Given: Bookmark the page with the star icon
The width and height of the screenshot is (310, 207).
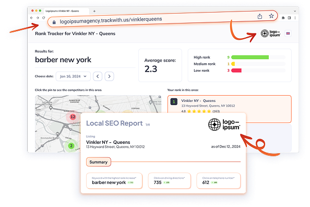Looking at the screenshot, I should (271, 16).
